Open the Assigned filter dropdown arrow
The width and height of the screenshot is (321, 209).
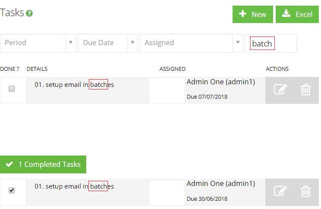click(x=238, y=43)
